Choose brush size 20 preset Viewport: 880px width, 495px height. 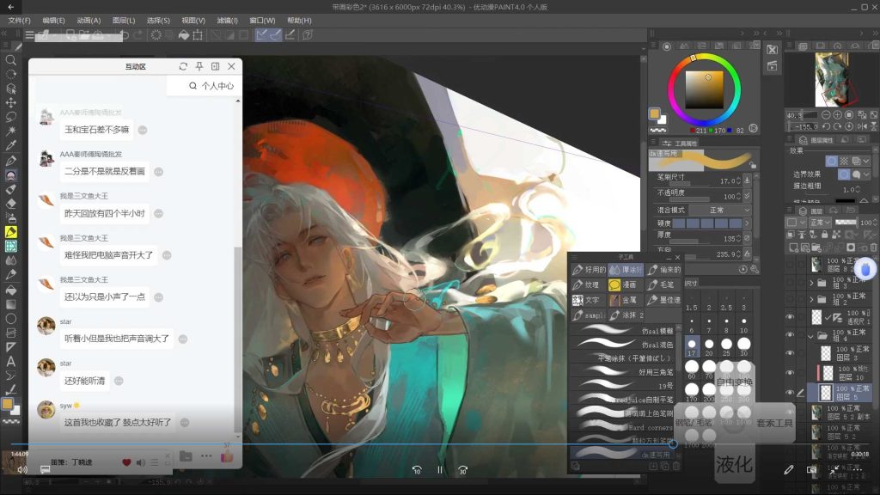pyautogui.click(x=709, y=346)
